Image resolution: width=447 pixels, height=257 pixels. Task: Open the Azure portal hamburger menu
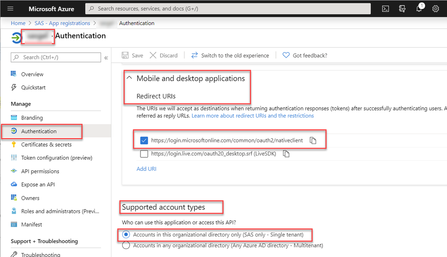coord(11,8)
